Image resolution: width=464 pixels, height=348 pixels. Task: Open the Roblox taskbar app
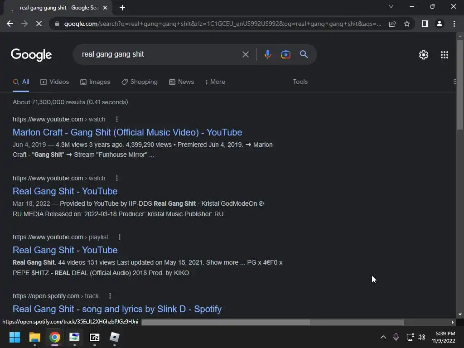[x=115, y=337]
